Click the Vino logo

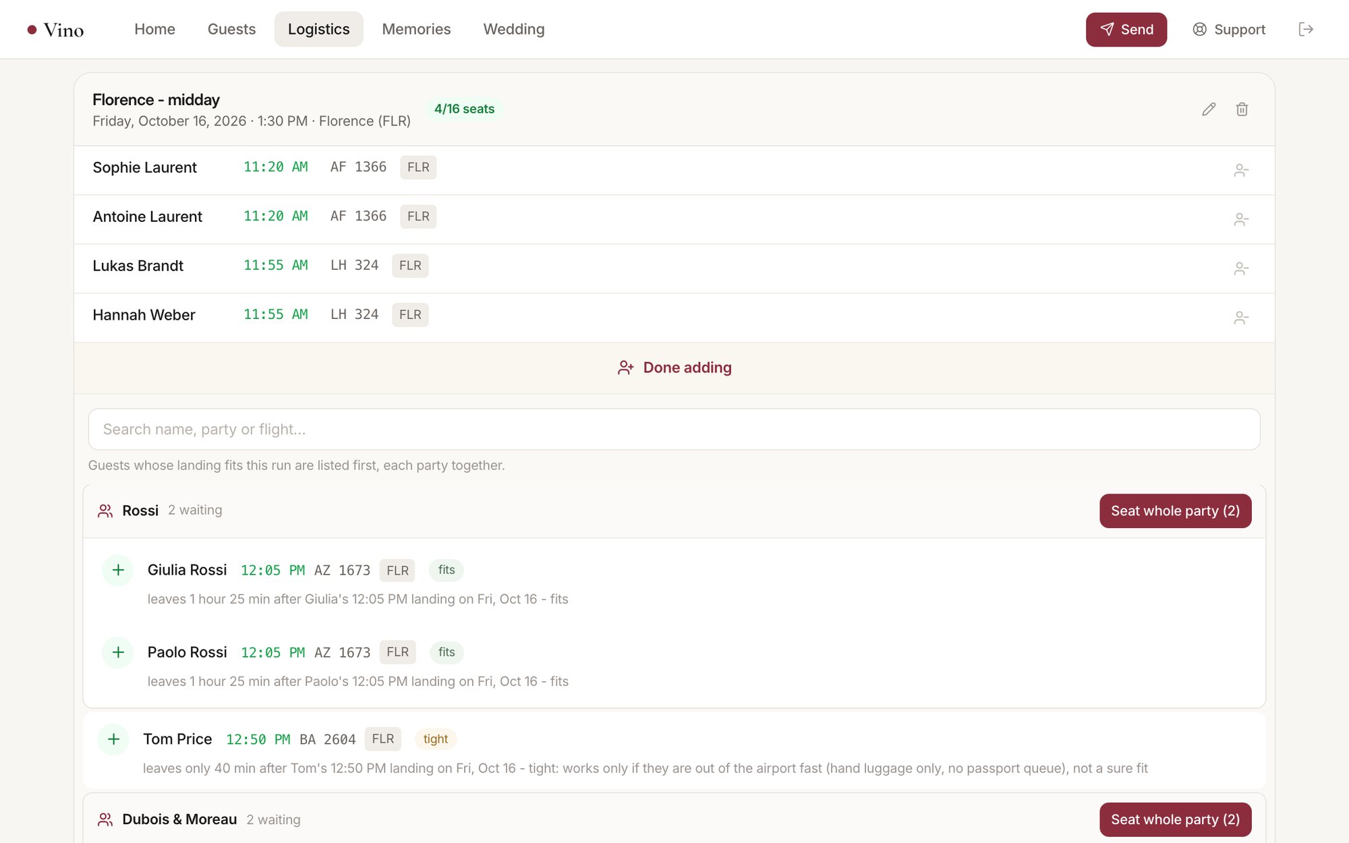(55, 30)
